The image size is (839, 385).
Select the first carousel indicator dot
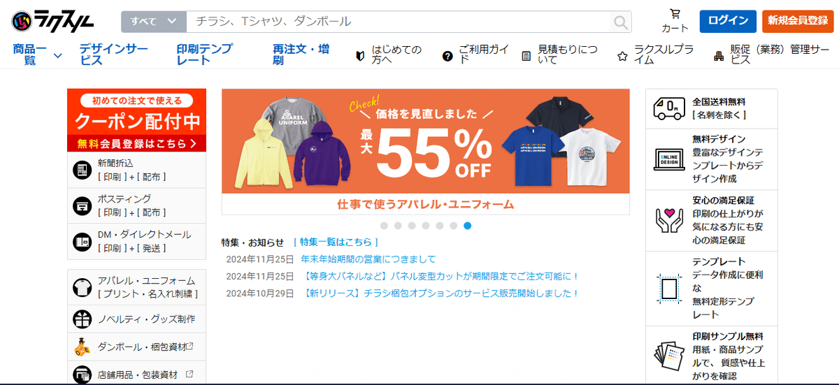384,226
